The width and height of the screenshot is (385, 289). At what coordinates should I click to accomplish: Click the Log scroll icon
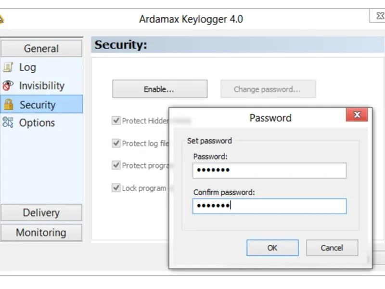click(x=8, y=67)
